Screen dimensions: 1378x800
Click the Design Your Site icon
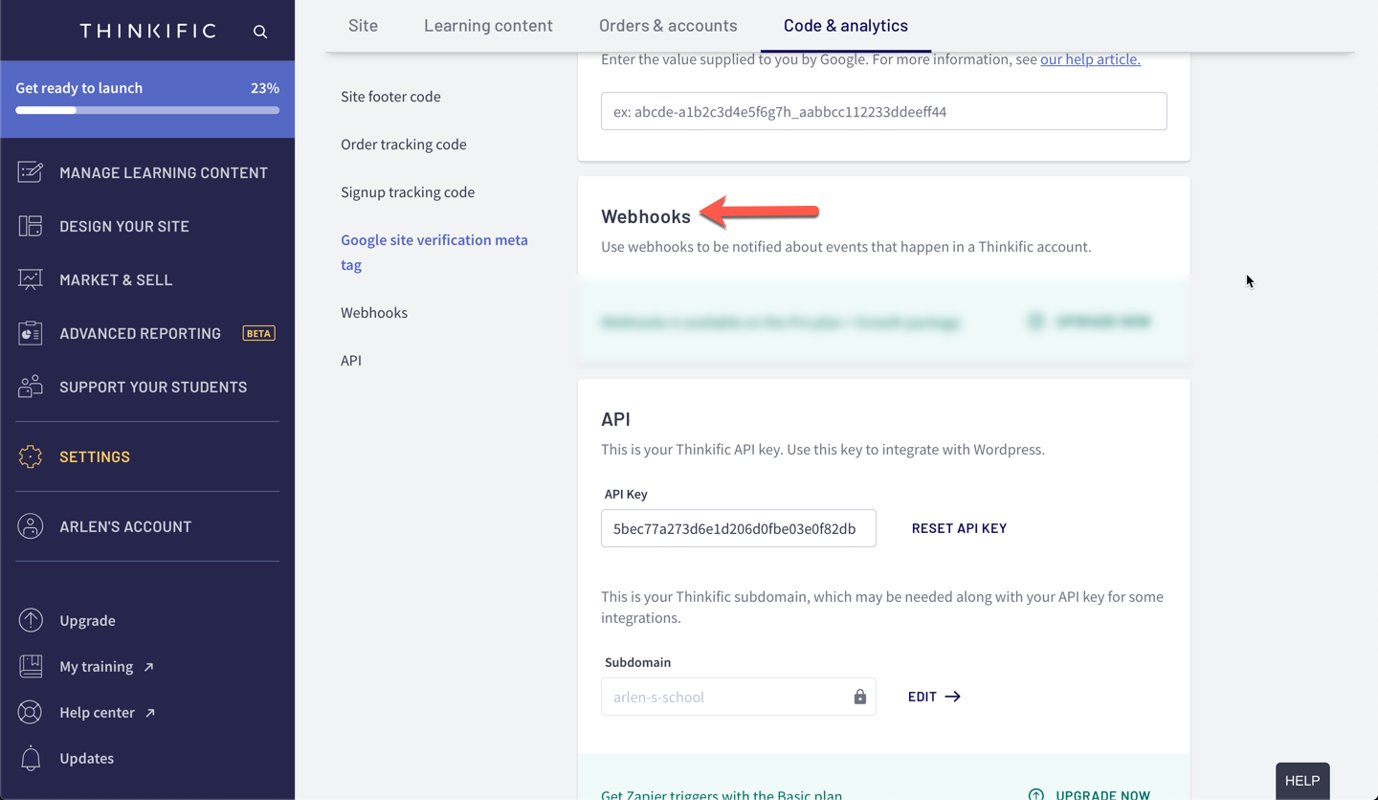click(x=31, y=226)
